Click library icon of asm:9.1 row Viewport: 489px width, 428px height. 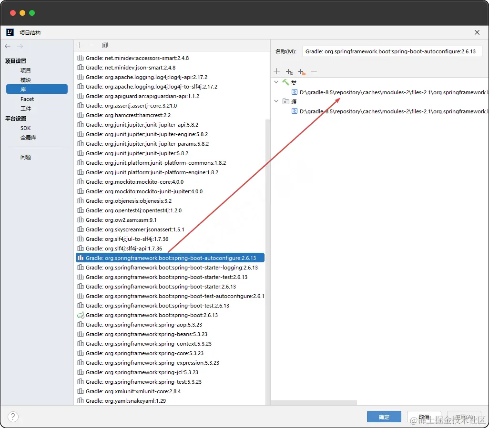pos(81,220)
